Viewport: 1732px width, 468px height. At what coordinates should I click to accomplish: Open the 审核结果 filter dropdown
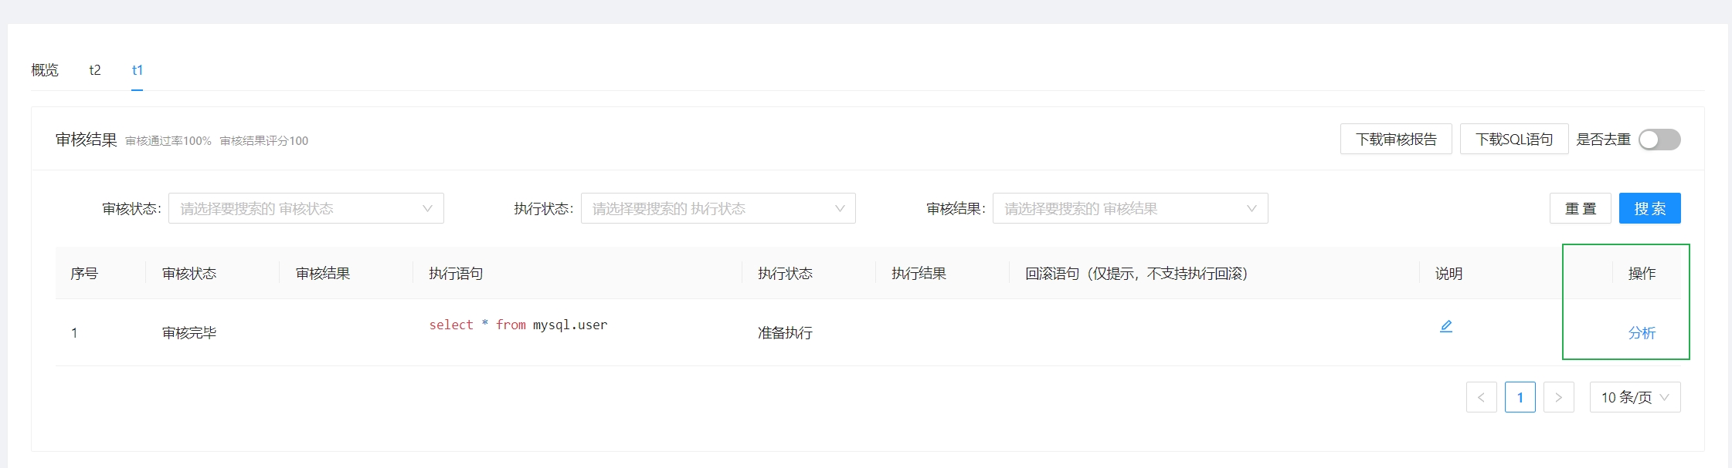1130,208
